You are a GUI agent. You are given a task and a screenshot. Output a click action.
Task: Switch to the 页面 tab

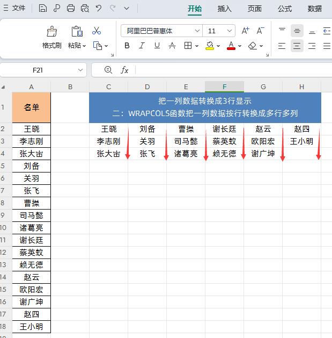(x=255, y=9)
